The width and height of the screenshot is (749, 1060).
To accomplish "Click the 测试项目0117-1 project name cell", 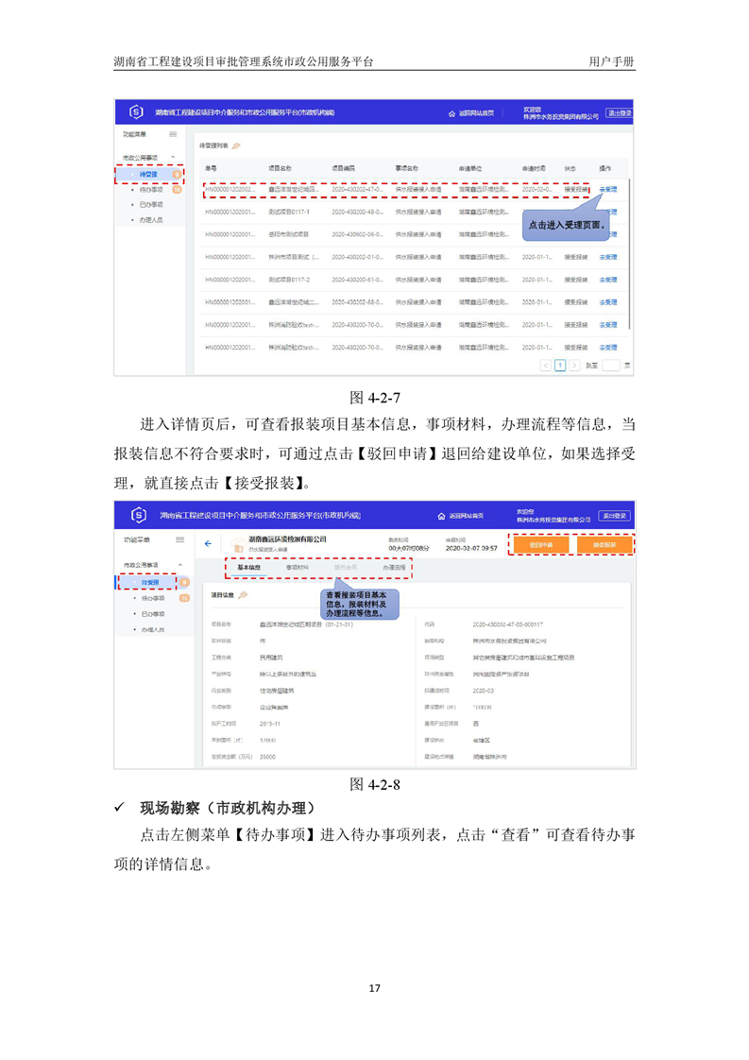I will pos(289,213).
